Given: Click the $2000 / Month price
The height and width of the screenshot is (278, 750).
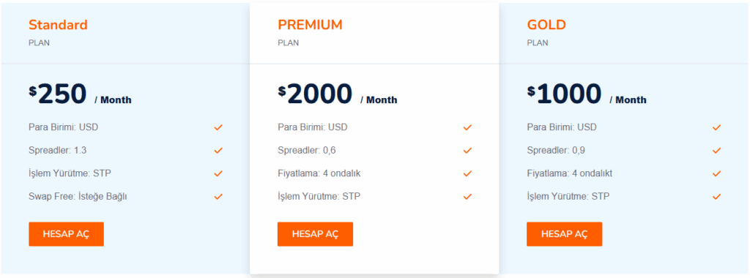Looking at the screenshot, I should coord(337,94).
